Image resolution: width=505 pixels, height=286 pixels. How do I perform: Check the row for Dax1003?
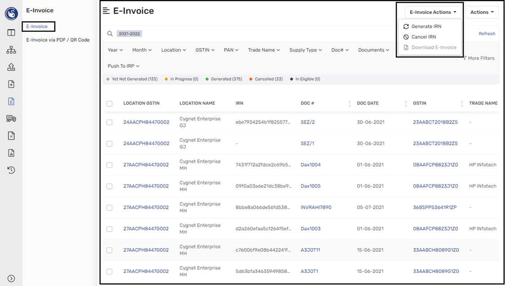pyautogui.click(x=110, y=229)
